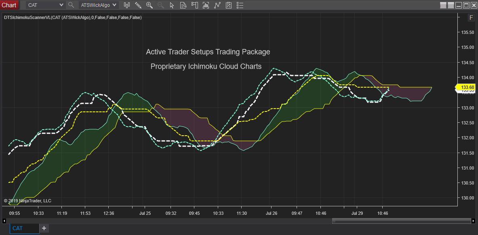Select the Zoom In magnifier tool

click(x=150, y=5)
